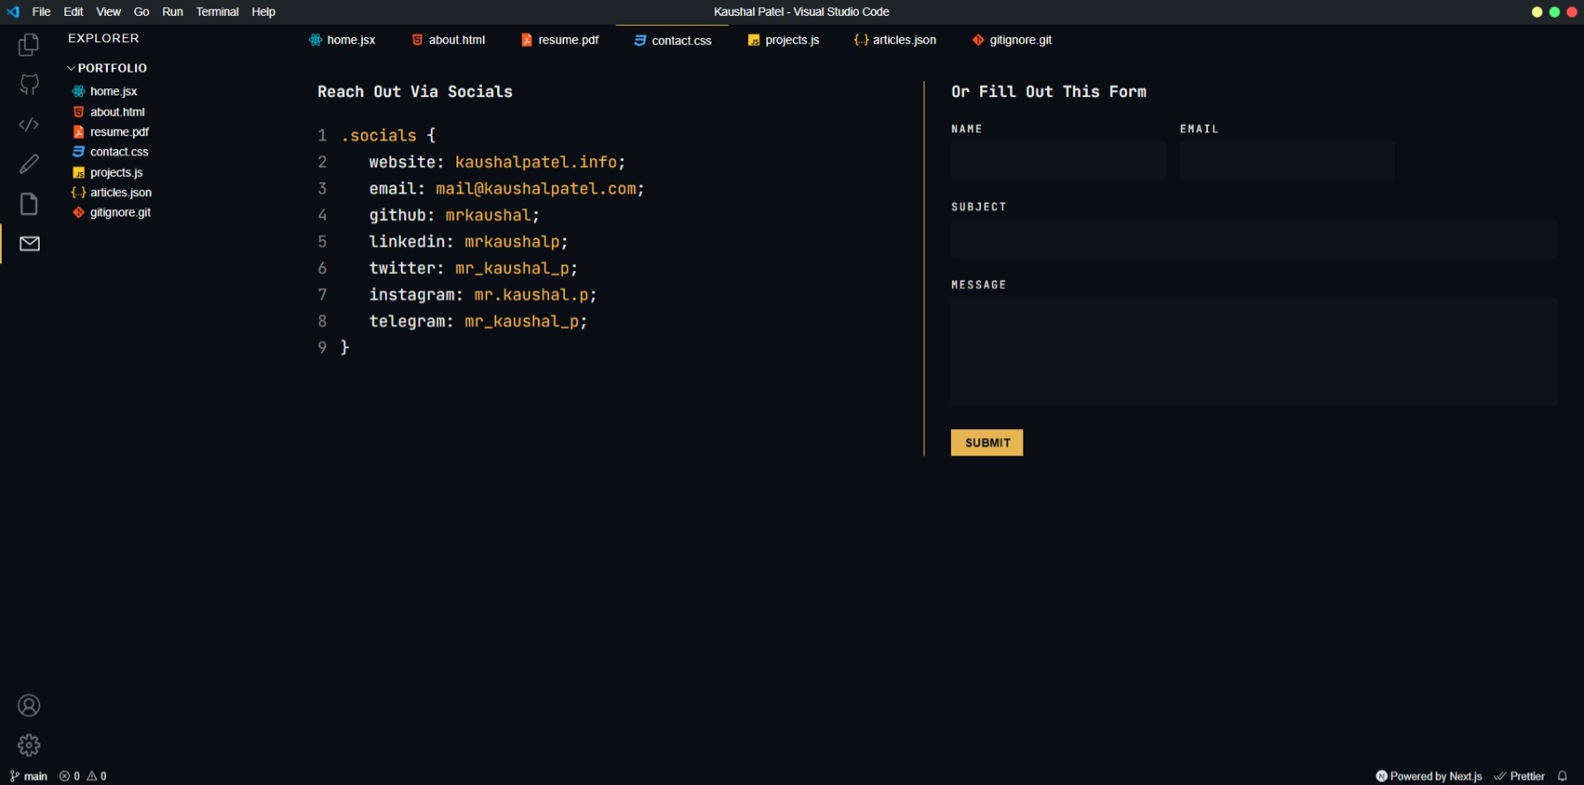Click the account profile icon
Image resolution: width=1584 pixels, height=785 pixels.
29,706
